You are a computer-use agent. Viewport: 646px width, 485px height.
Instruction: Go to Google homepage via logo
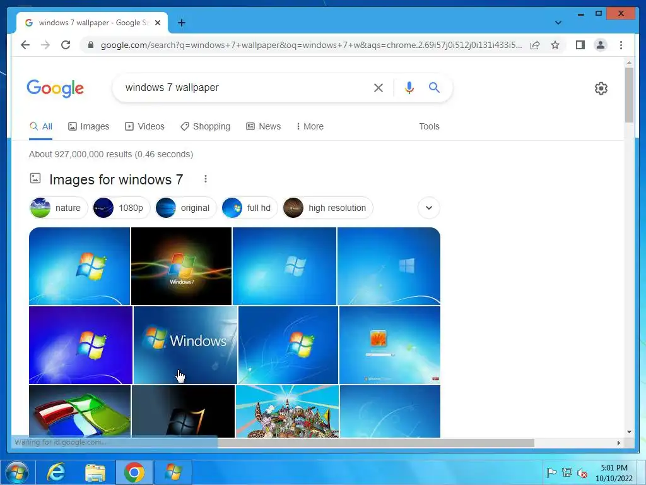(x=56, y=88)
